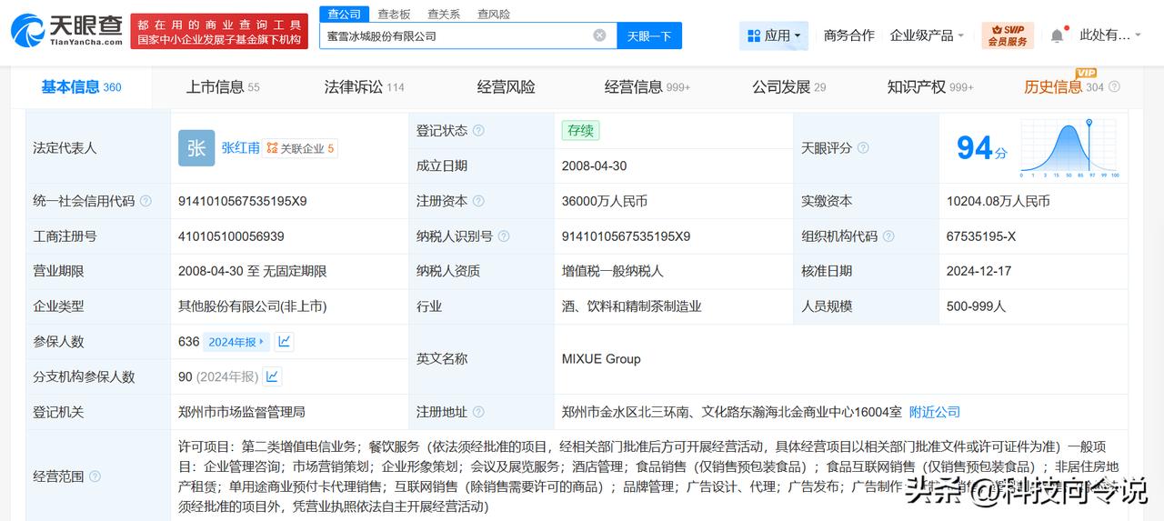Select the 知识产权 tab
1164x521 pixels.
(930, 87)
